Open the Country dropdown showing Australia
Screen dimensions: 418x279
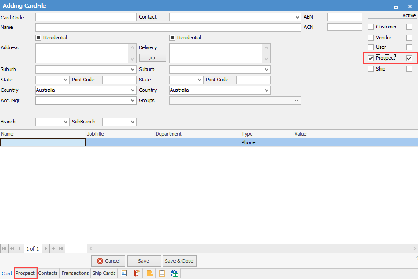pos(133,90)
